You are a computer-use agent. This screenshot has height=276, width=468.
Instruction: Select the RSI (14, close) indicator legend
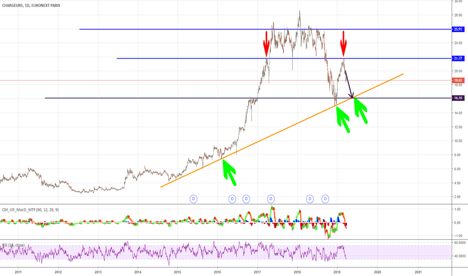[x=14, y=245]
